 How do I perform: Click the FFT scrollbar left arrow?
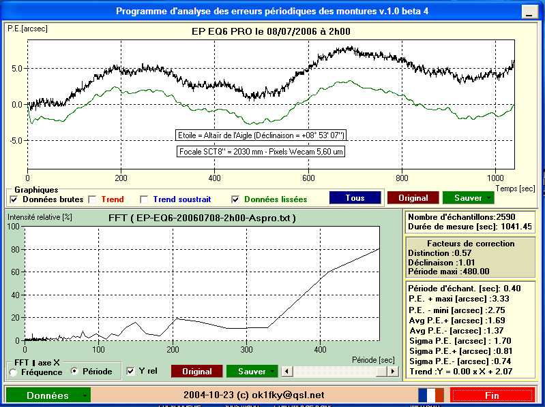click(286, 372)
